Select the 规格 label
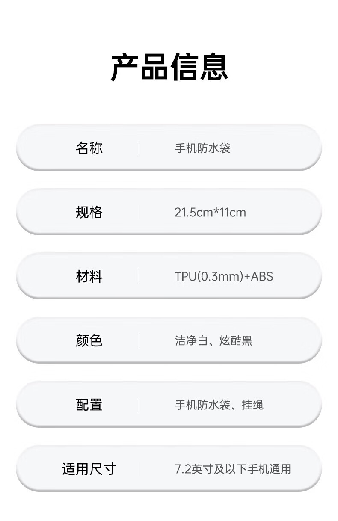This screenshot has width=338, height=521. point(89,212)
